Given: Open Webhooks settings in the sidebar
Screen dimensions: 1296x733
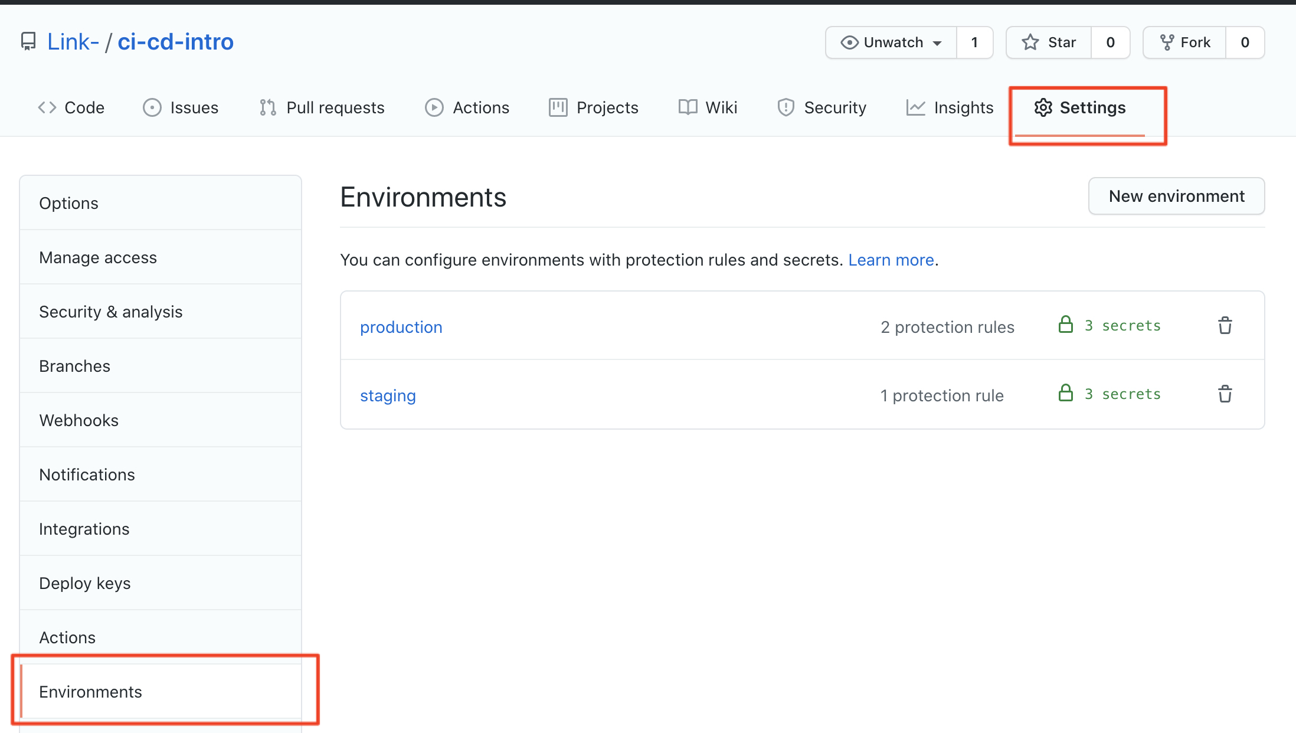Looking at the screenshot, I should [x=161, y=420].
